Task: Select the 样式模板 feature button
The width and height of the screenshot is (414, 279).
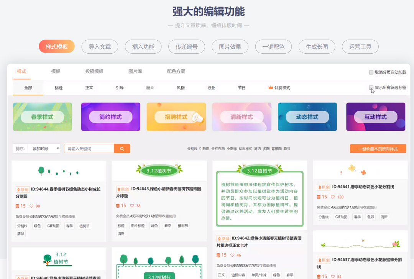Action: [x=57, y=47]
